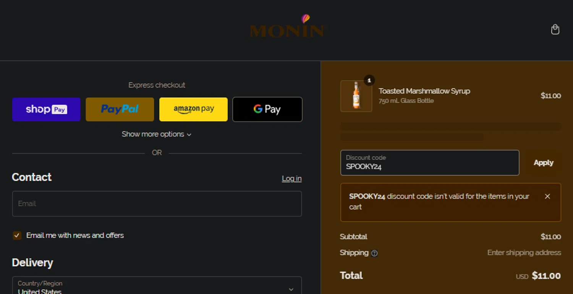Open the shipping info help icon

click(x=374, y=253)
